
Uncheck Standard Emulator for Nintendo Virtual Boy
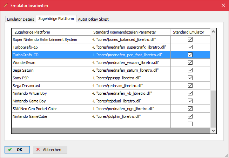190,93
